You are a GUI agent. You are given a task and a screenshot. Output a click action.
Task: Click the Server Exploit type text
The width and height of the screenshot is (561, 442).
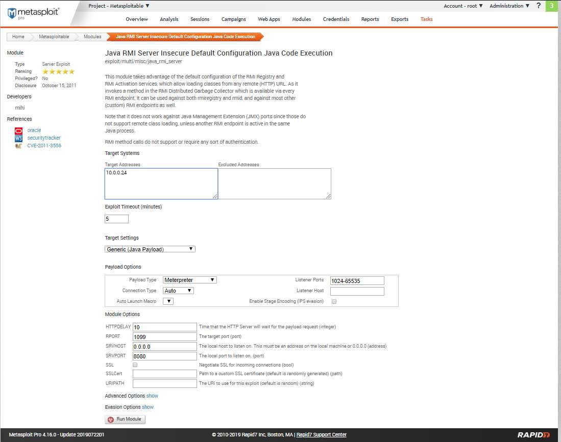pyautogui.click(x=56, y=64)
